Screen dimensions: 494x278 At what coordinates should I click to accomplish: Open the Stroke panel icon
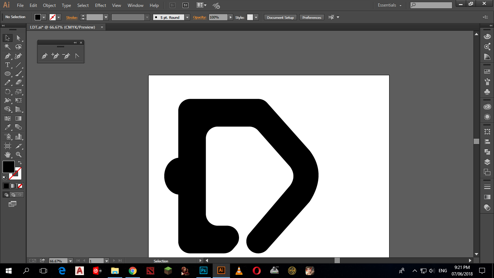click(x=487, y=187)
